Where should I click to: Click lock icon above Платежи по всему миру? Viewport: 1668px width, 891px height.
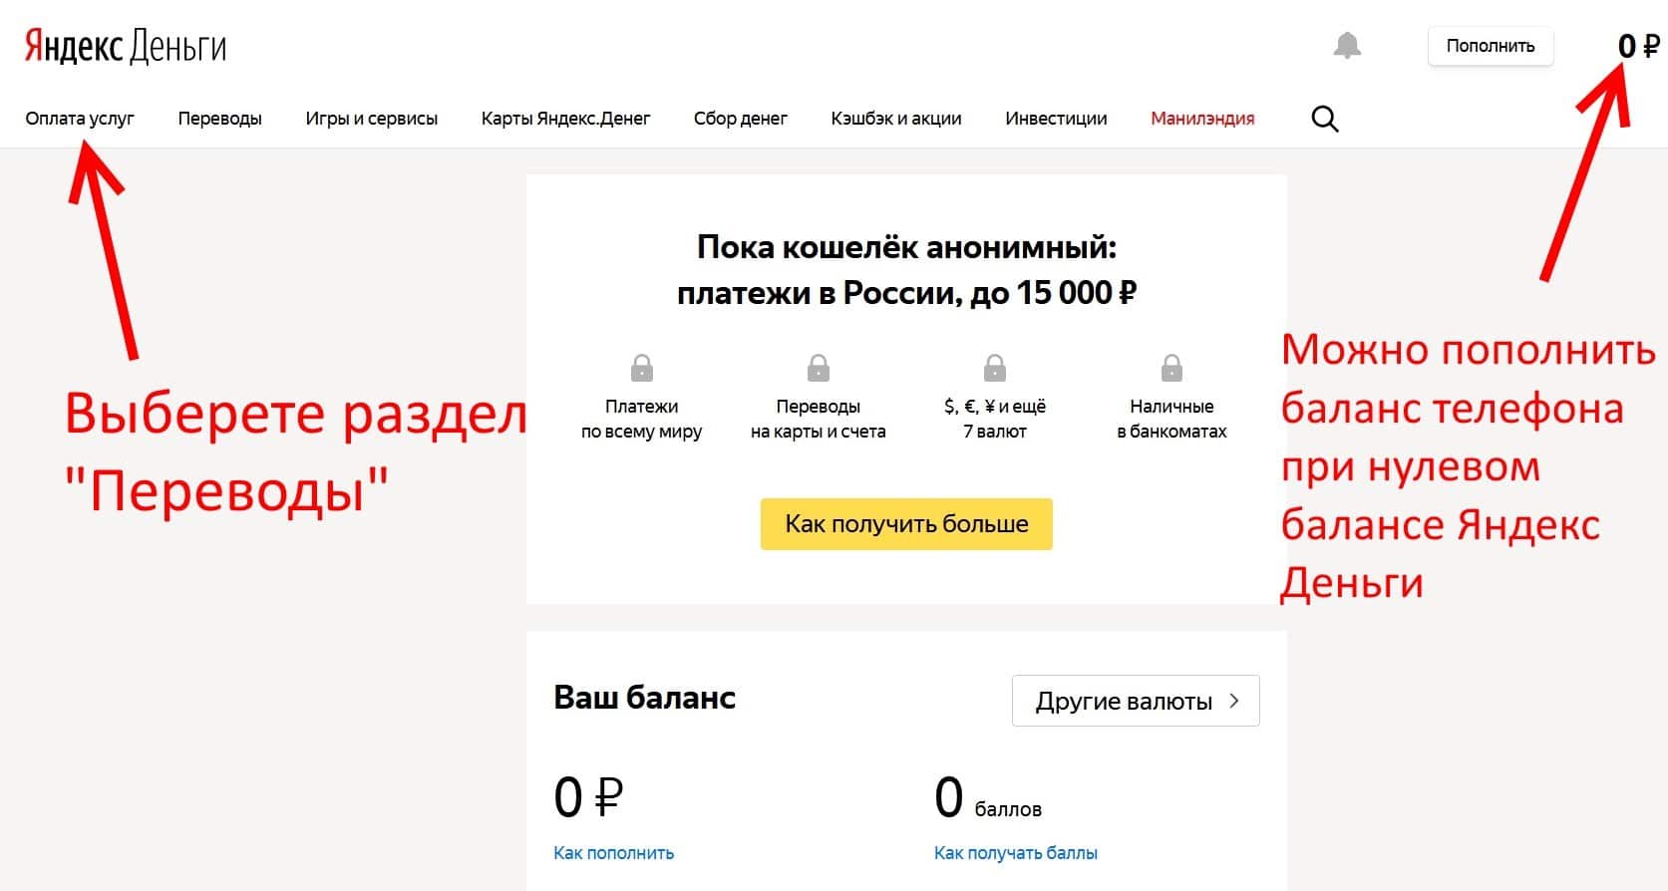pyautogui.click(x=642, y=369)
